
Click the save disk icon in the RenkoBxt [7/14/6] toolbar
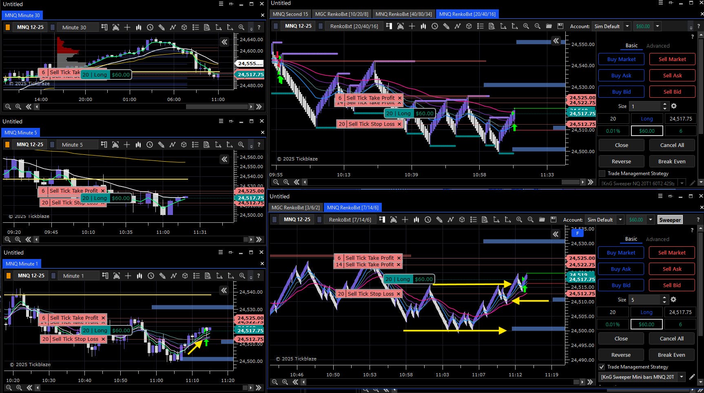click(x=553, y=220)
